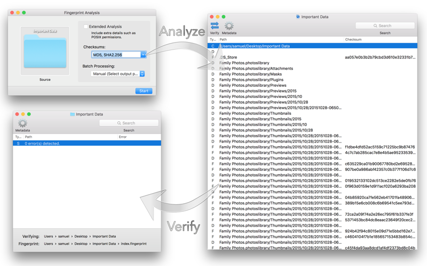Click the Start button
Image resolution: width=427 pixels, height=266 pixels.
point(144,91)
